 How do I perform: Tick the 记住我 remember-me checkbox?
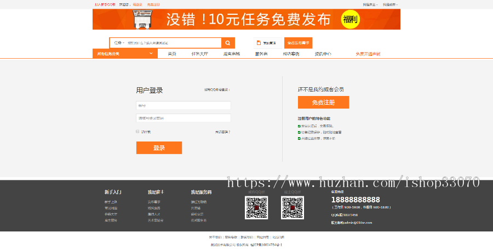(x=137, y=132)
